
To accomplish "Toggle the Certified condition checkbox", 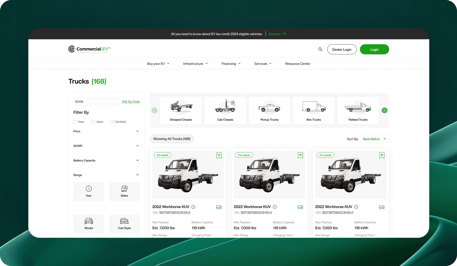I will [112, 122].
